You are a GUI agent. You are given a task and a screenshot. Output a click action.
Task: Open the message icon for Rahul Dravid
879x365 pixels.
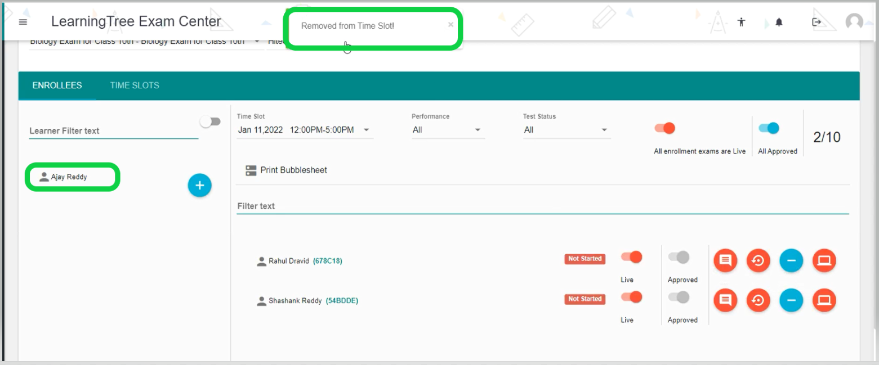pyautogui.click(x=725, y=260)
